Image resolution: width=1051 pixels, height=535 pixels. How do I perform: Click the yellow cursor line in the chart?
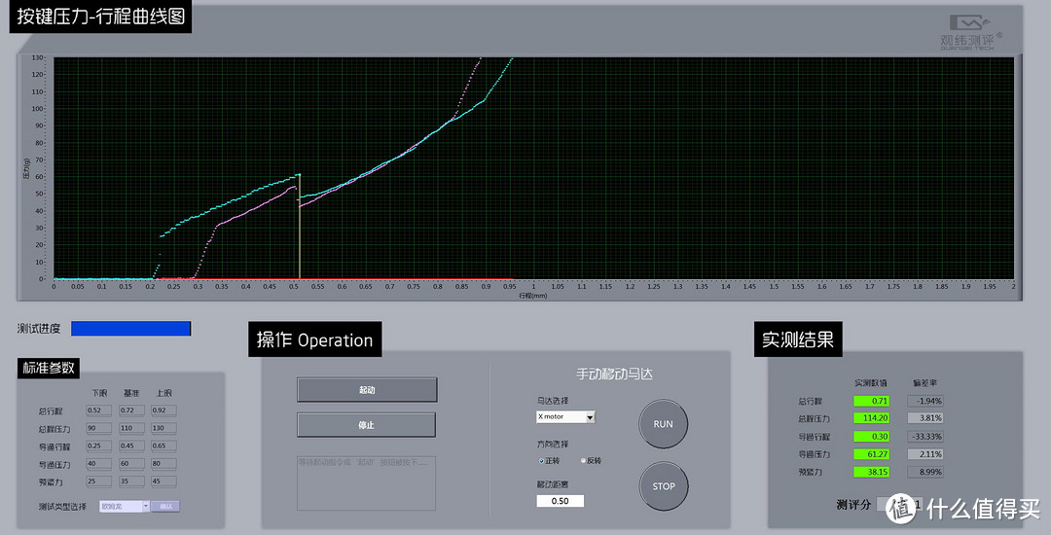click(x=300, y=227)
